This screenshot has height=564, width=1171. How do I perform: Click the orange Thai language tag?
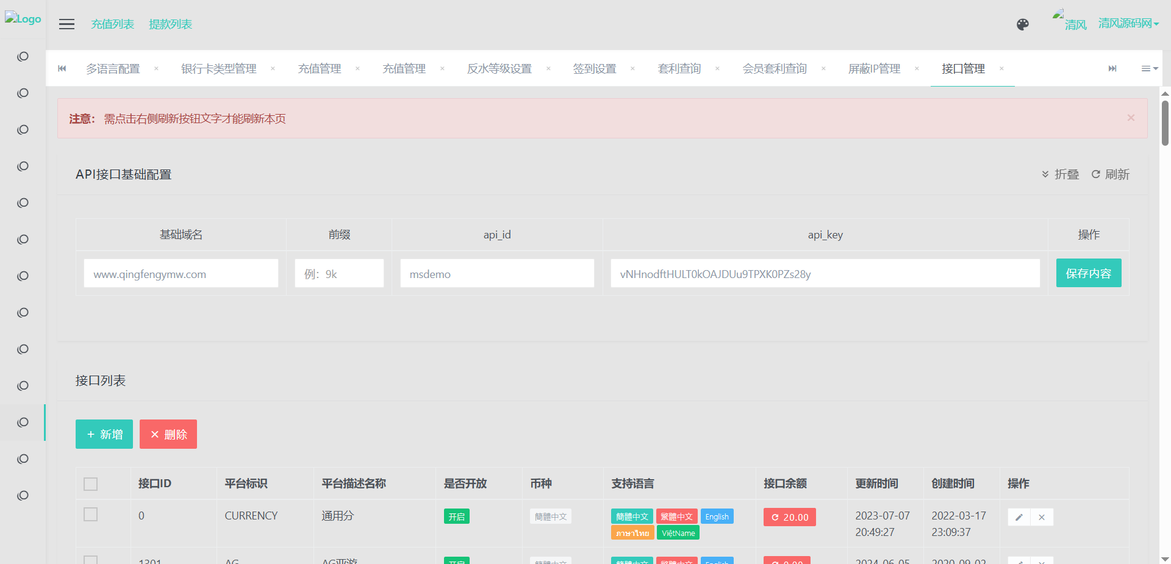[x=632, y=533]
